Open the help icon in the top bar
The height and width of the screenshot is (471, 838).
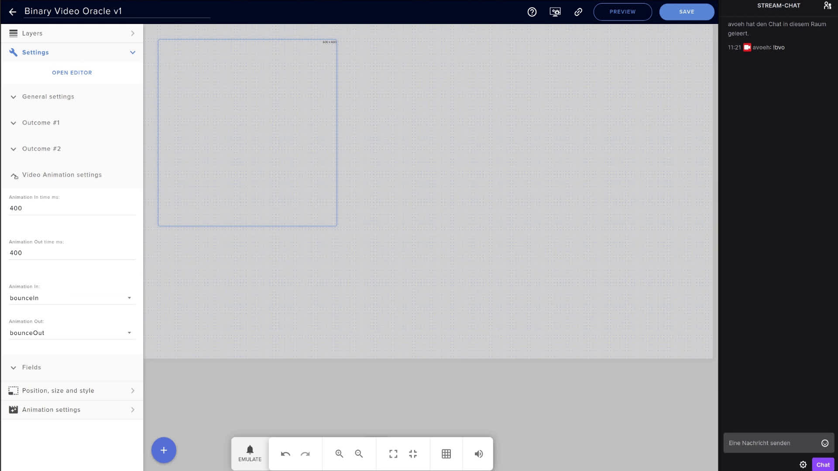532,12
